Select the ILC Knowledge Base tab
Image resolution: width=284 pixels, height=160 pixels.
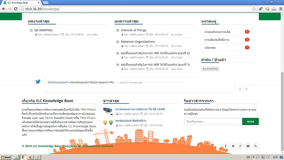(22, 3)
